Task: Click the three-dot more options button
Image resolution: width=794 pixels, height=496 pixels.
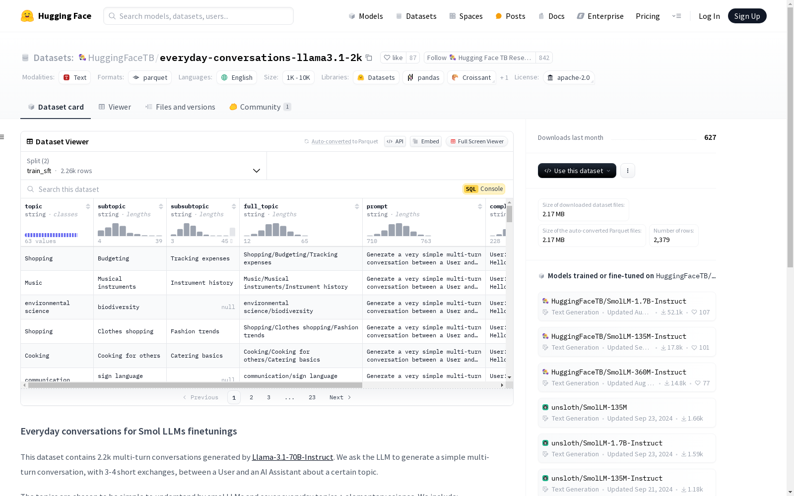Action: click(x=628, y=171)
